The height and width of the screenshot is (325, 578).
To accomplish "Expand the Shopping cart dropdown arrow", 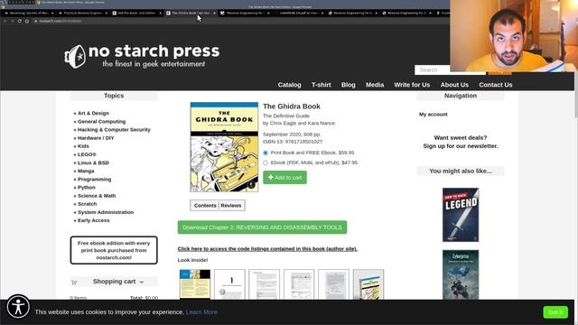I will pyautogui.click(x=142, y=283).
